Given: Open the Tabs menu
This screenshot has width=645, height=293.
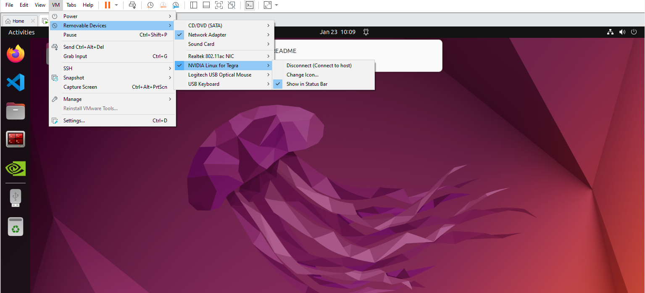Looking at the screenshot, I should pos(71,5).
